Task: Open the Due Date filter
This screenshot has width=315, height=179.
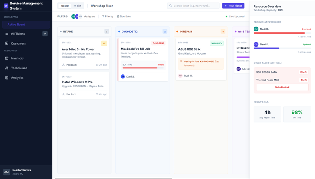Action: tap(124, 16)
